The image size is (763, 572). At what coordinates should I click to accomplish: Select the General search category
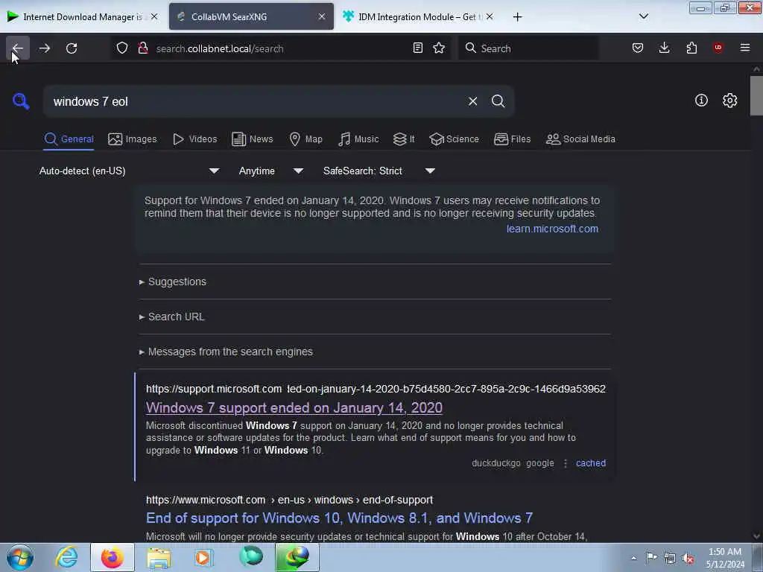[69, 139]
